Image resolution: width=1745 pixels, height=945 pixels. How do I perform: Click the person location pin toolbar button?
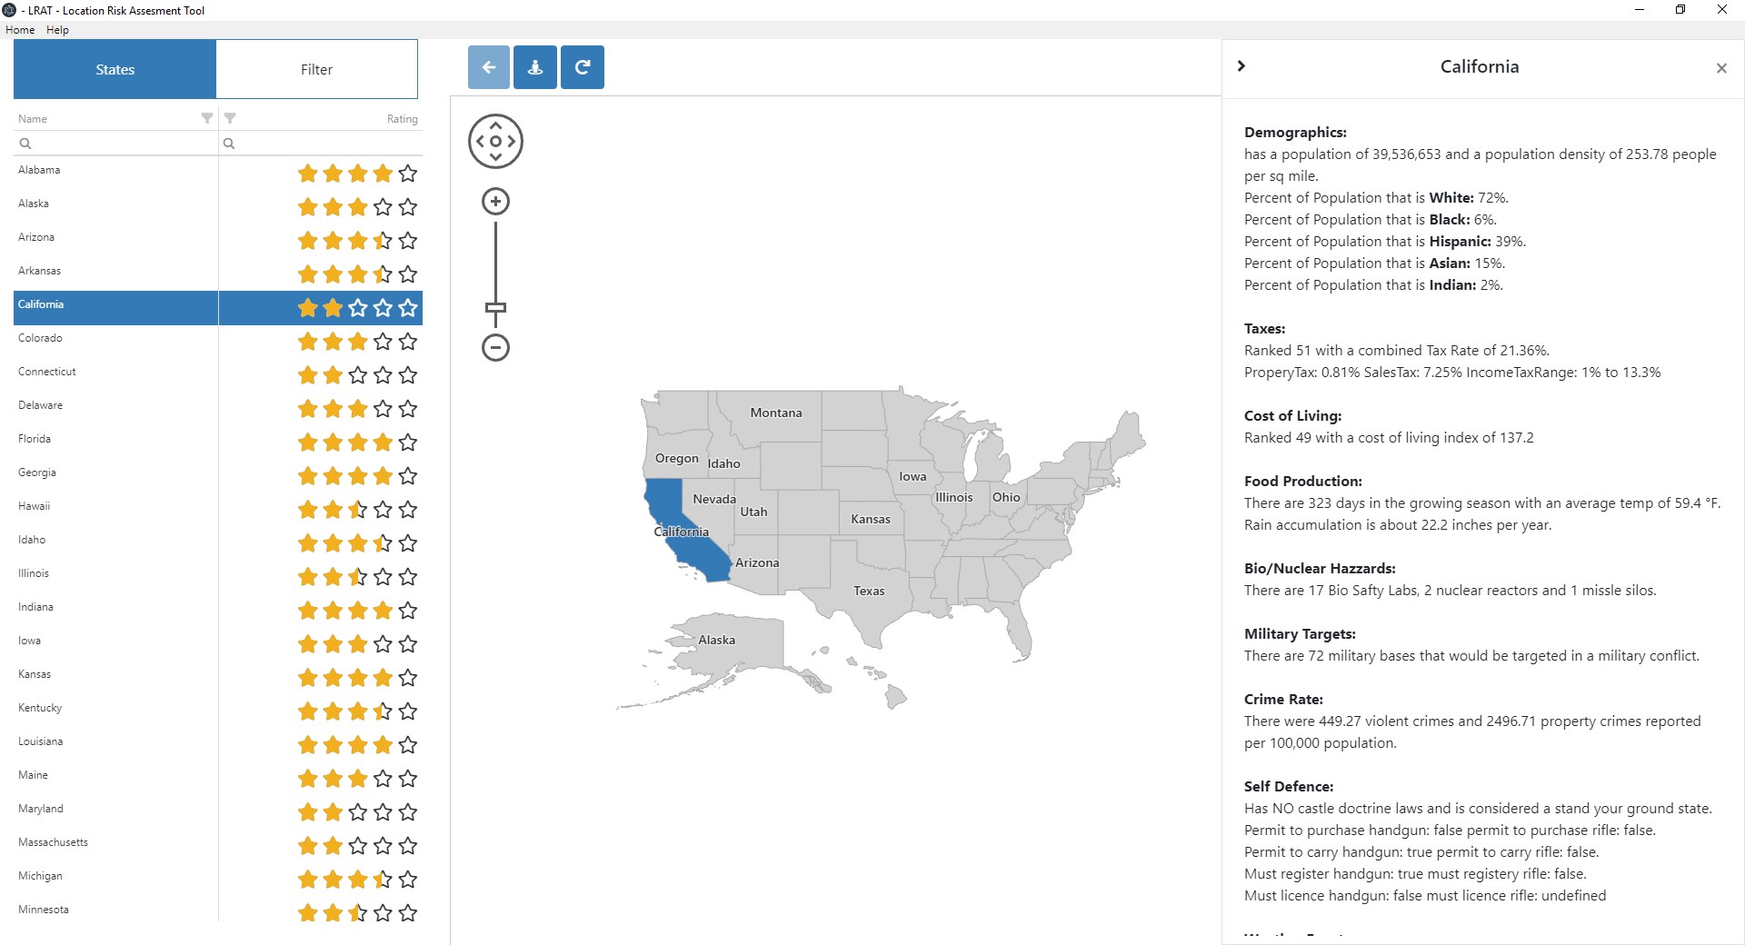point(535,67)
